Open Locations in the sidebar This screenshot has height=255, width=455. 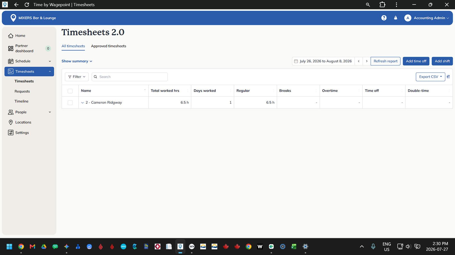tap(23, 122)
